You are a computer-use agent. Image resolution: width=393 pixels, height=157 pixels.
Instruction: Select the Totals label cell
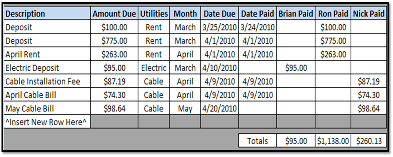click(258, 141)
